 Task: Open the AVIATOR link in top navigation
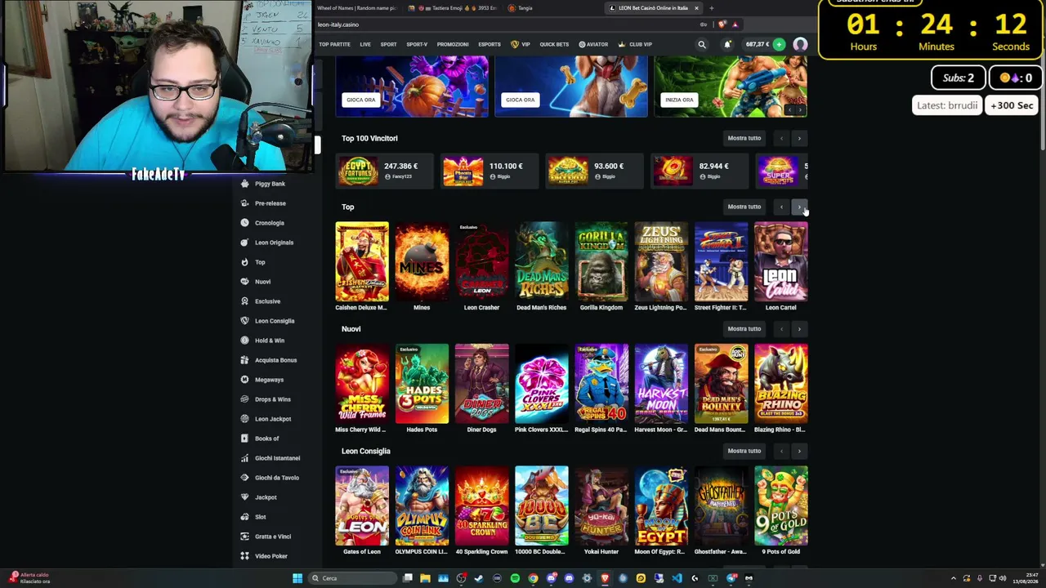(x=593, y=44)
